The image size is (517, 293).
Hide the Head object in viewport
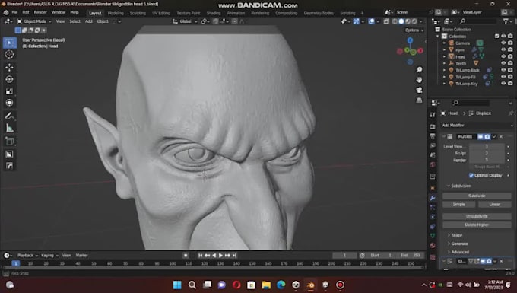pos(503,56)
